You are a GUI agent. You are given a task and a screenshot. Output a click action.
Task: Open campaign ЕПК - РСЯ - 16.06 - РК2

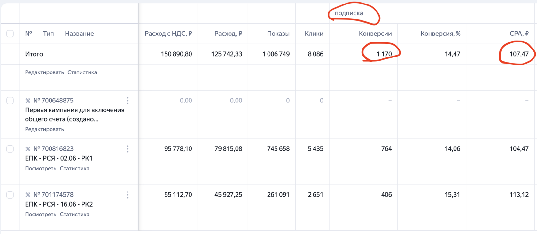(x=59, y=204)
